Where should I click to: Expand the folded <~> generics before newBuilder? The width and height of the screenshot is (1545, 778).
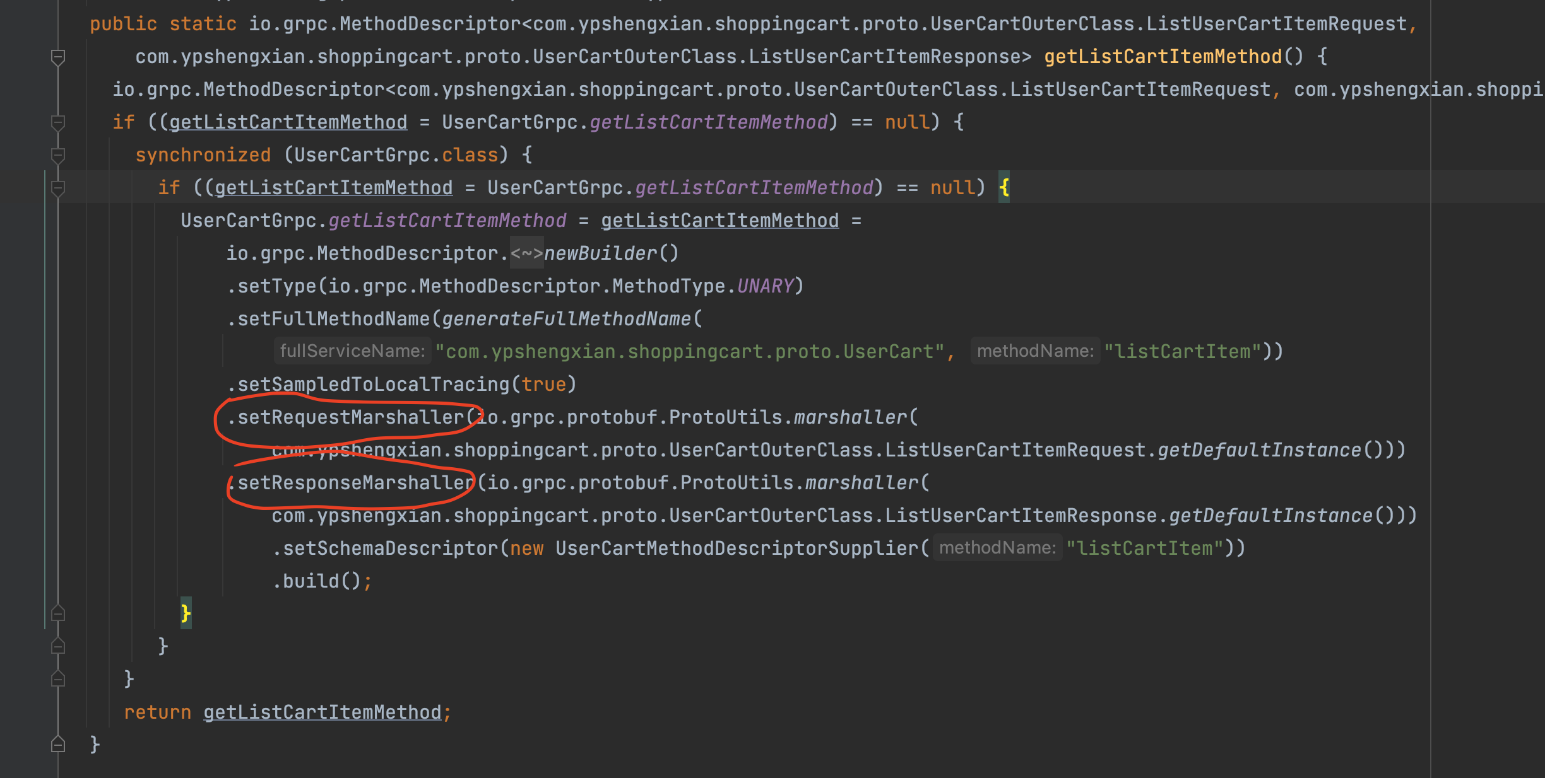[526, 253]
